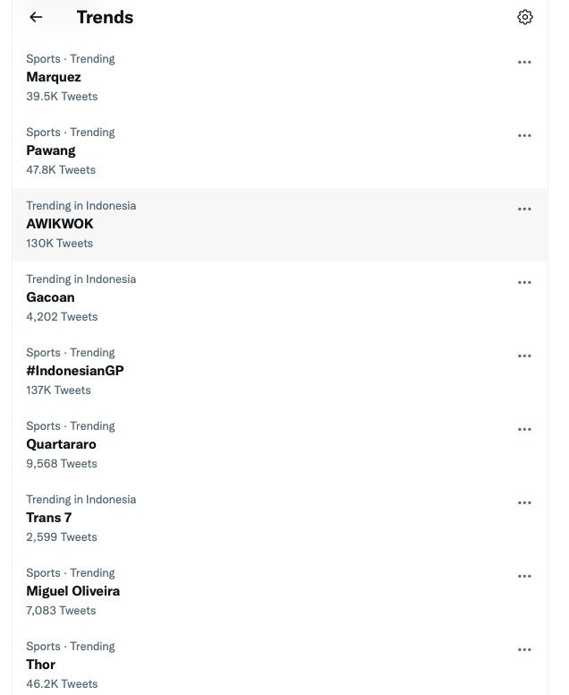The height and width of the screenshot is (695, 569).
Task: Open the Pawang trending topic
Action: point(280,151)
